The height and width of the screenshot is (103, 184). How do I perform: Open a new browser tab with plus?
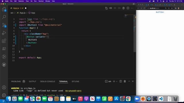tap(174, 5)
